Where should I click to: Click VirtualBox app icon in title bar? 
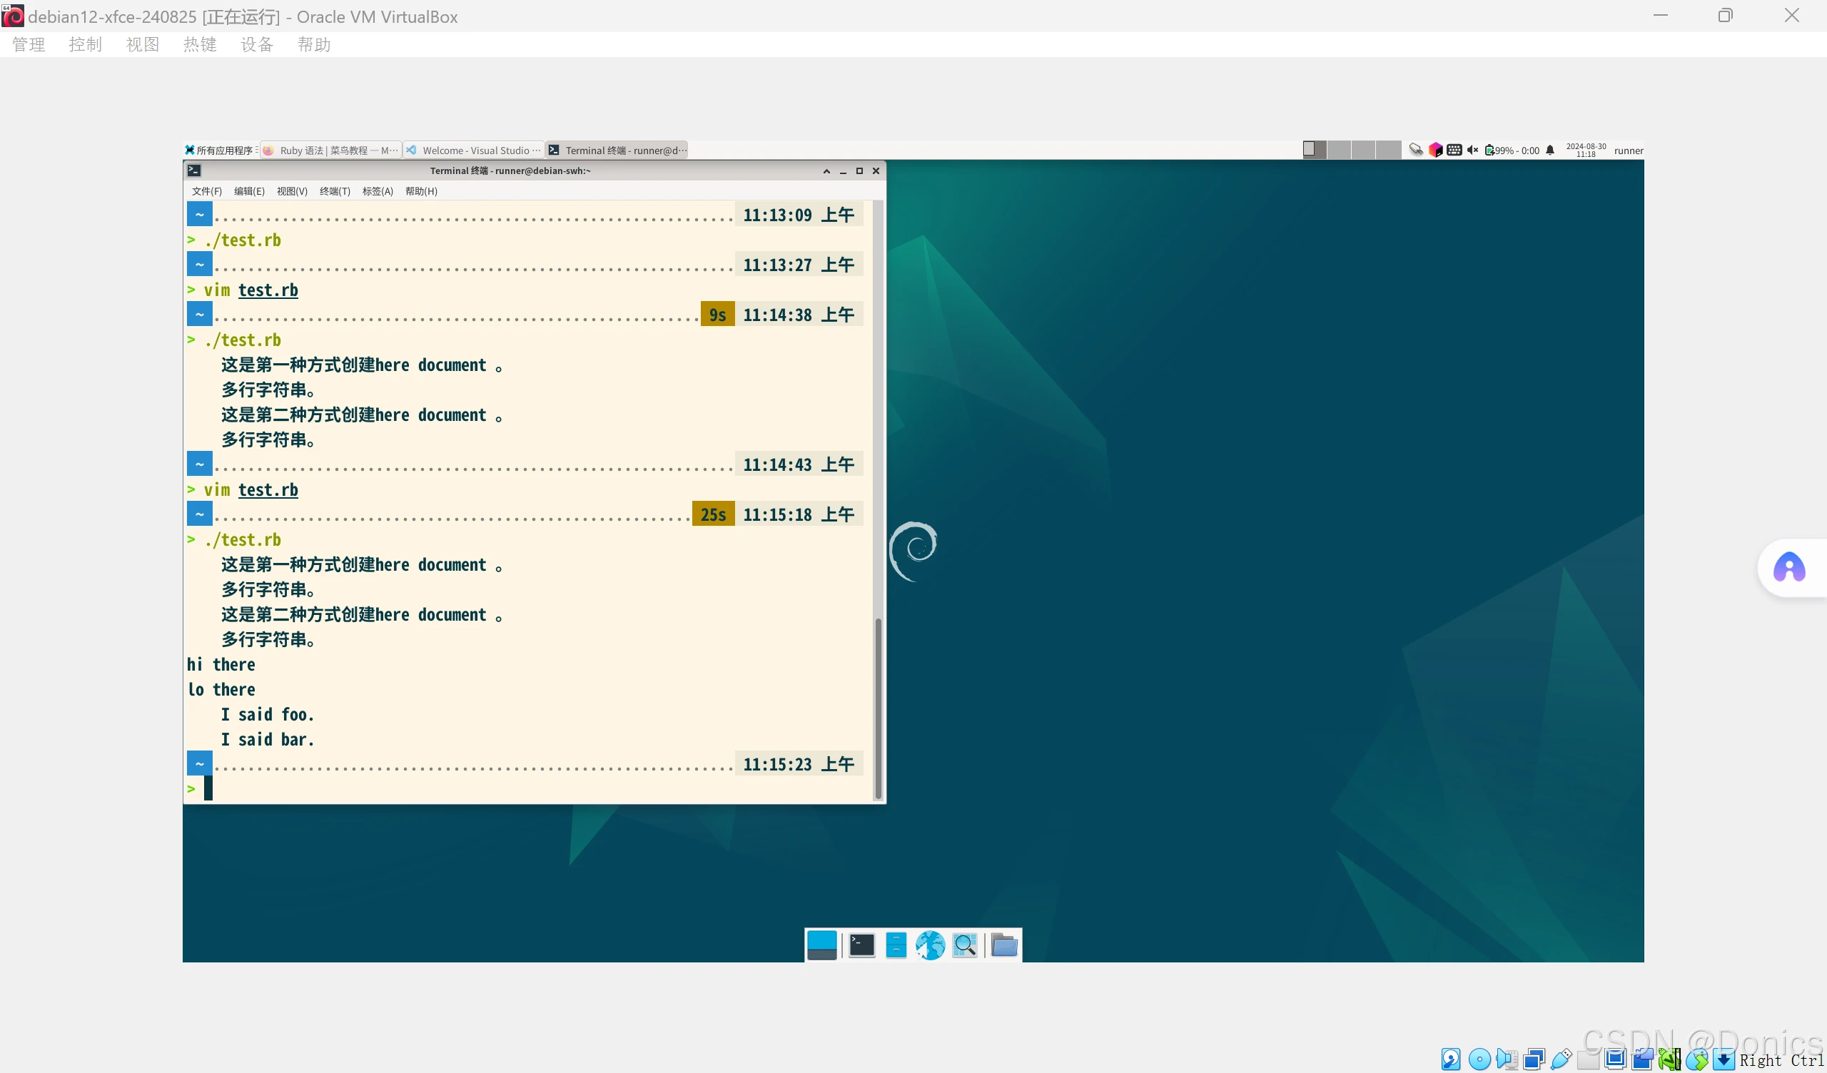coord(13,16)
